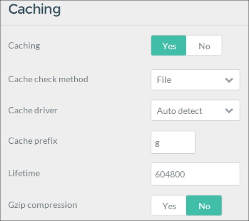The width and height of the screenshot is (249, 221).
Task: Click the divider line under Caching heading
Action: [124, 26]
